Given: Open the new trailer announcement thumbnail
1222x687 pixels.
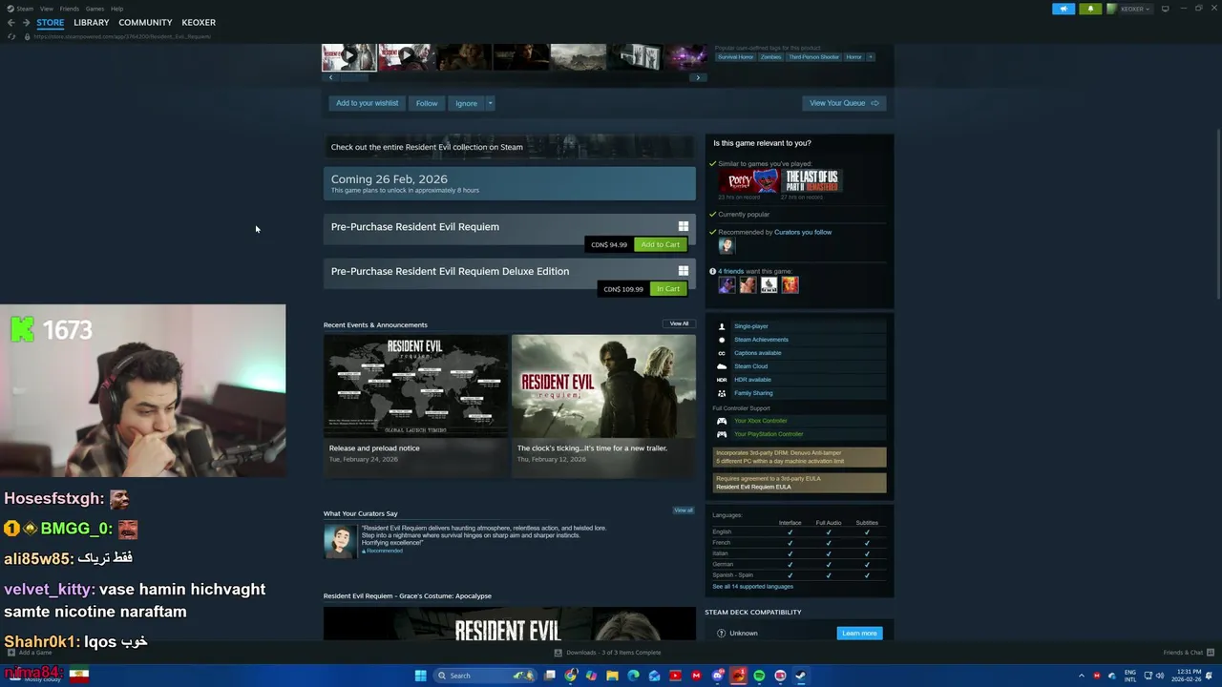Looking at the screenshot, I should 603,385.
